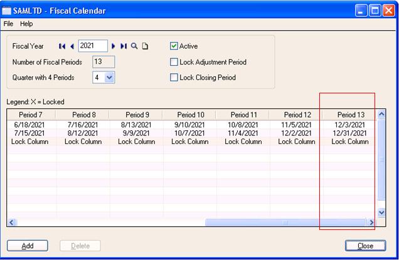Jump to last fiscal year record
This screenshot has height=260, width=399.
point(124,46)
